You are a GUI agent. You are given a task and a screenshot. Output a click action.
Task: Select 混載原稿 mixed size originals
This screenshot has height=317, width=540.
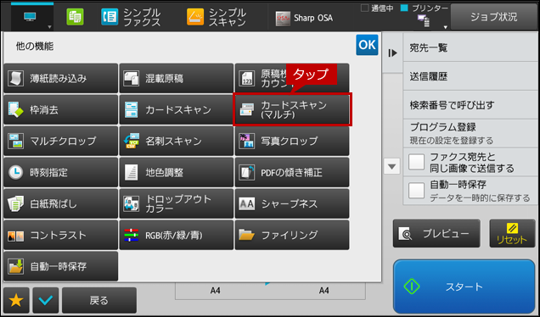[x=177, y=78]
